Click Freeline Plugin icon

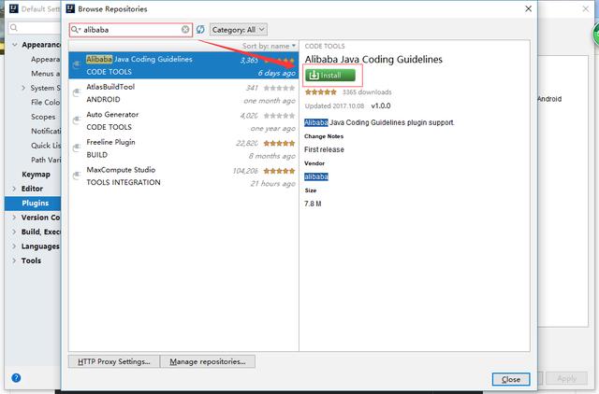tap(77, 148)
